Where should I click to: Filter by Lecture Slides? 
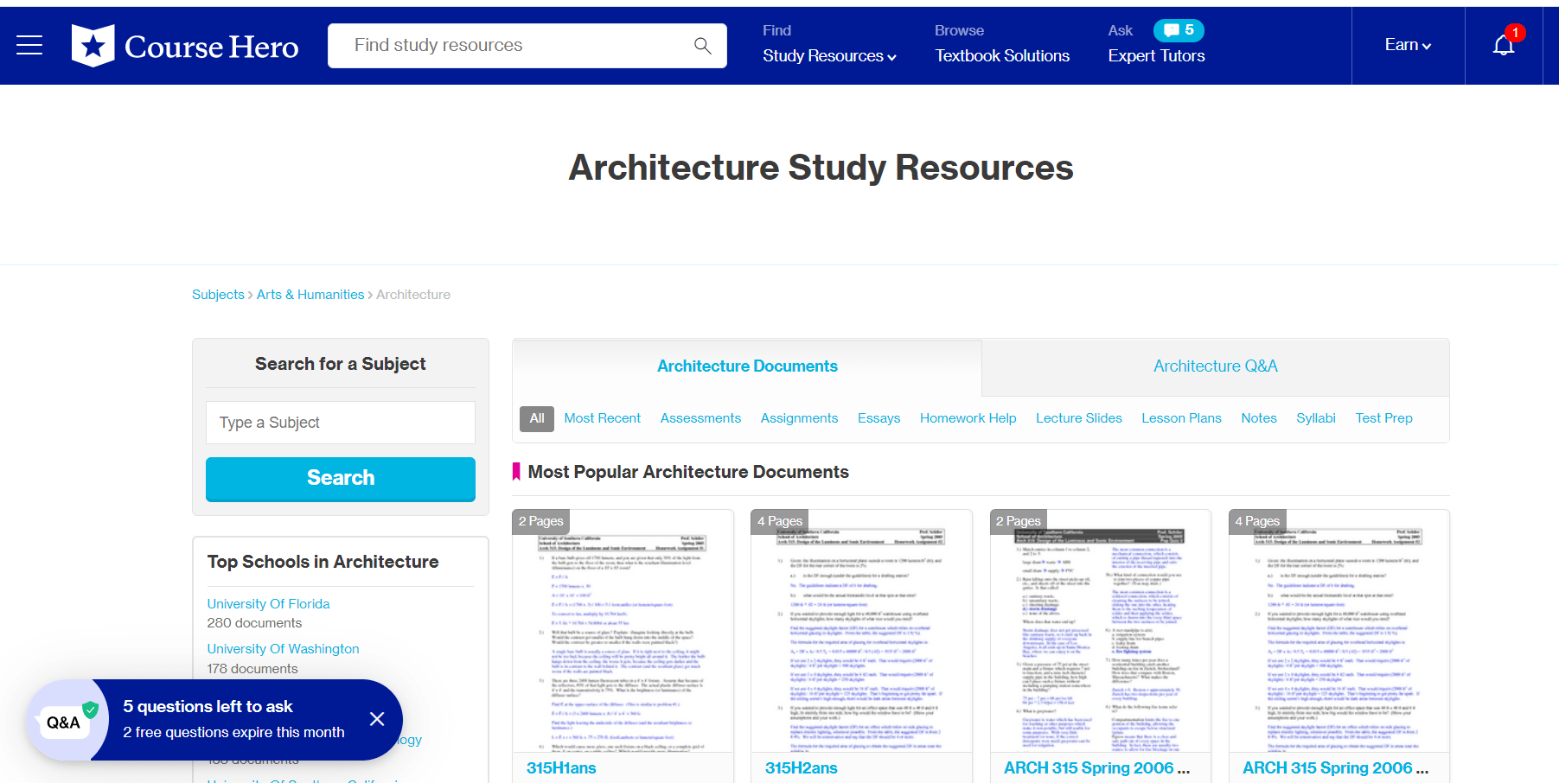(x=1078, y=418)
